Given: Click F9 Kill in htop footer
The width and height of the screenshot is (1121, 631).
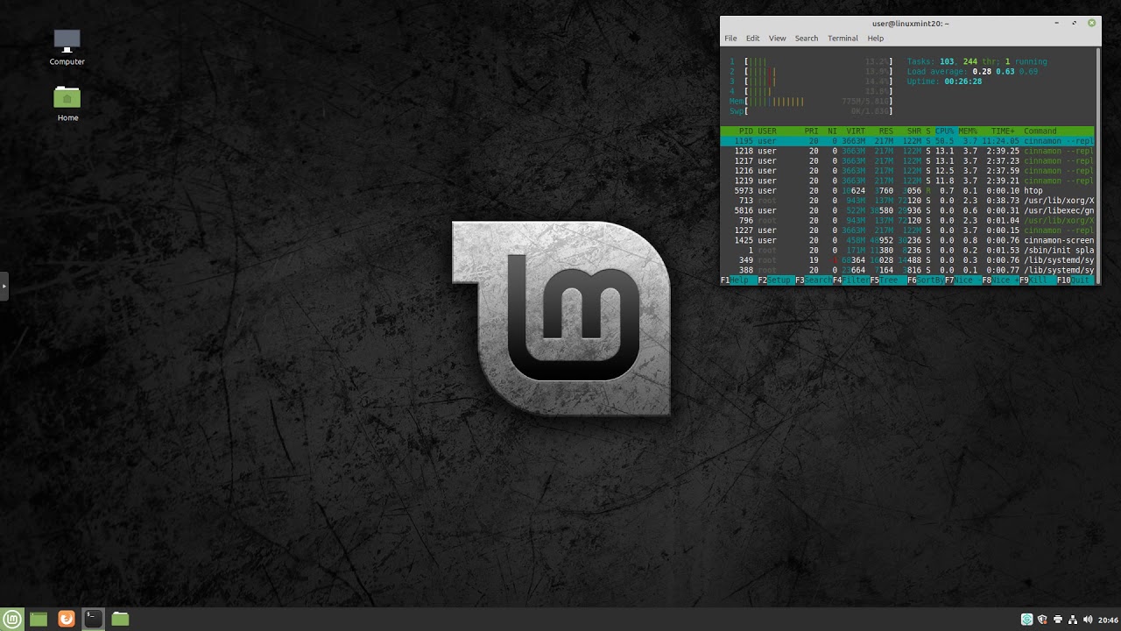Looking at the screenshot, I should click(x=1038, y=280).
